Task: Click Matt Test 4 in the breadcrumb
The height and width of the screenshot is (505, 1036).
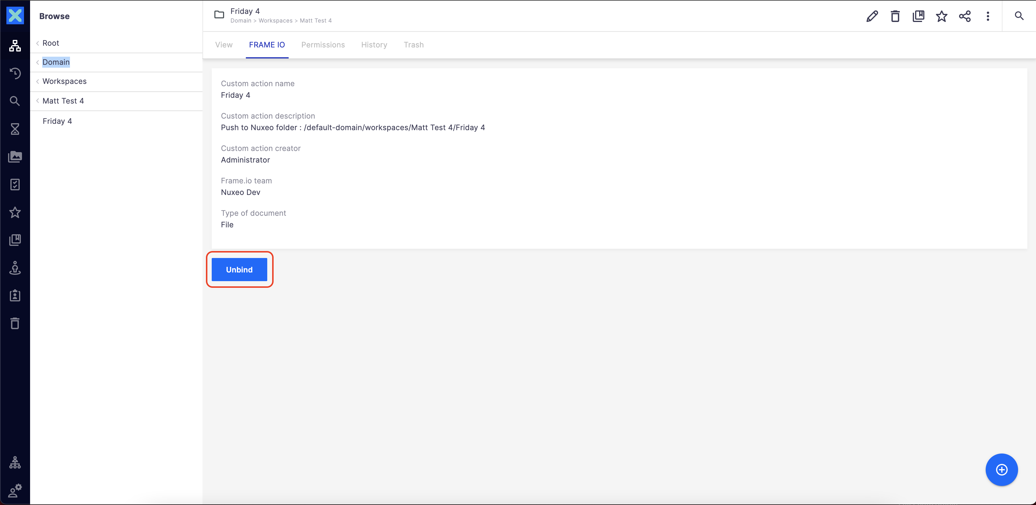Action: point(316,21)
